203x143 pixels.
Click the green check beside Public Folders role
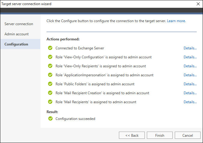pos(50,84)
